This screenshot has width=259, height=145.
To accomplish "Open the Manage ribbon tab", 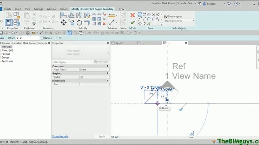I will 38,9.
